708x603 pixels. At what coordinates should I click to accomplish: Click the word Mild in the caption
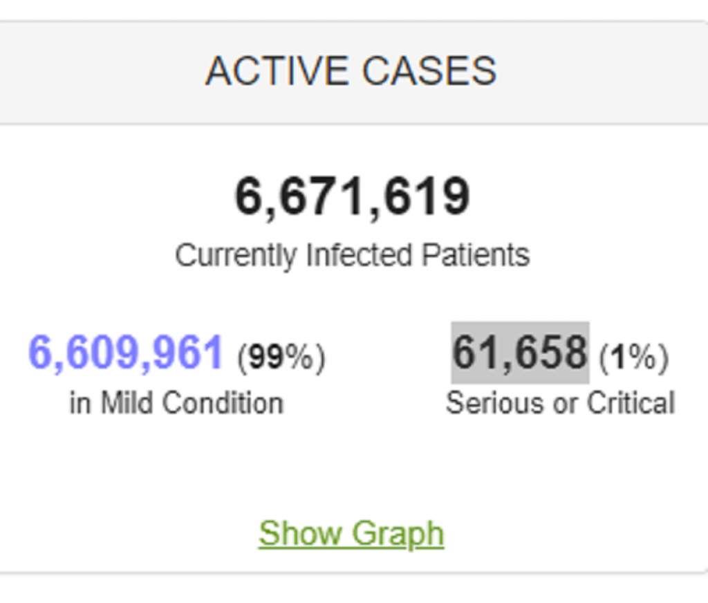[x=127, y=403]
